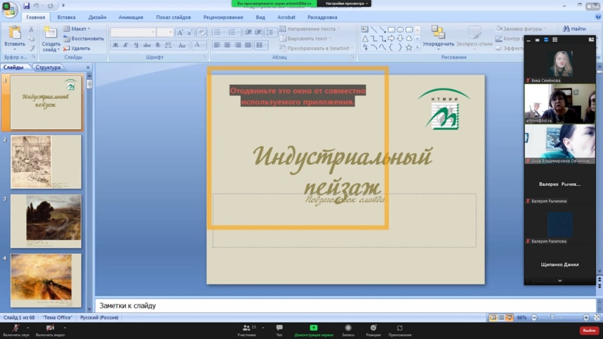The height and width of the screenshot is (339, 603).
Task: Click the Найти (Find) binoculars icon
Action: pyautogui.click(x=565, y=28)
